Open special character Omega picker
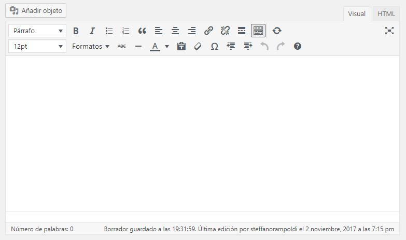This screenshot has height=240, width=406. (214, 46)
